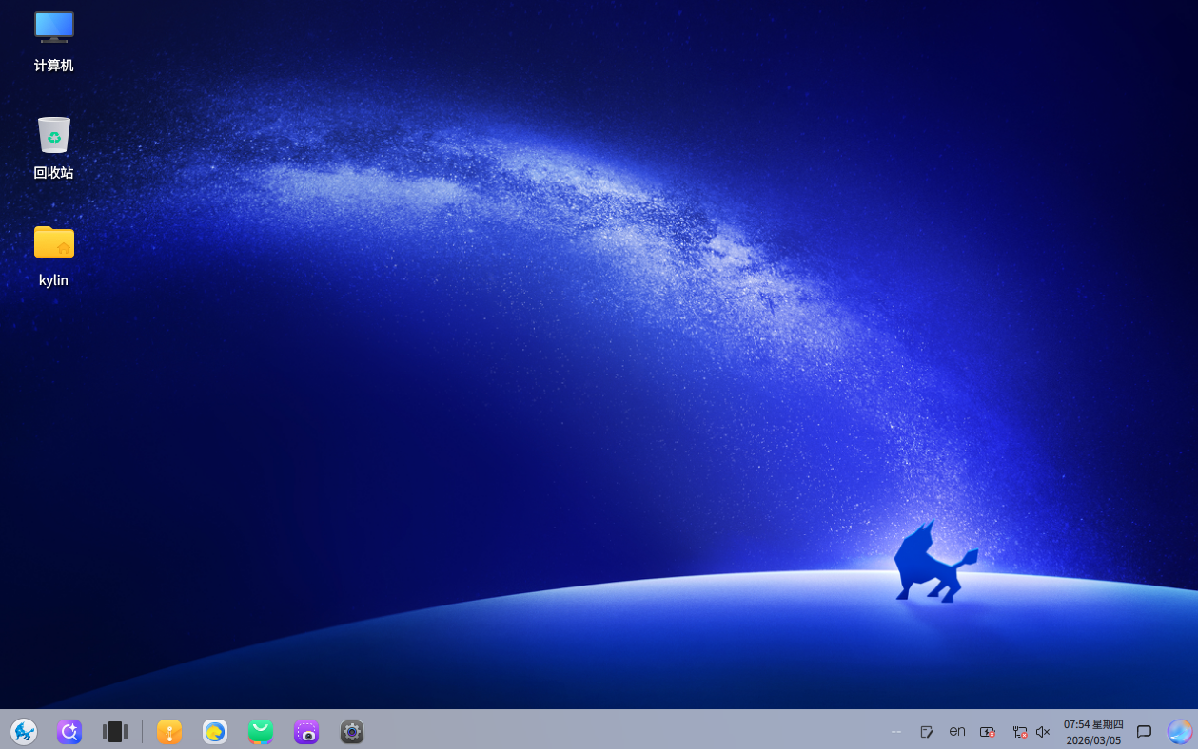Open the 计算机 desktop icon
The height and width of the screenshot is (749, 1198).
tap(54, 27)
